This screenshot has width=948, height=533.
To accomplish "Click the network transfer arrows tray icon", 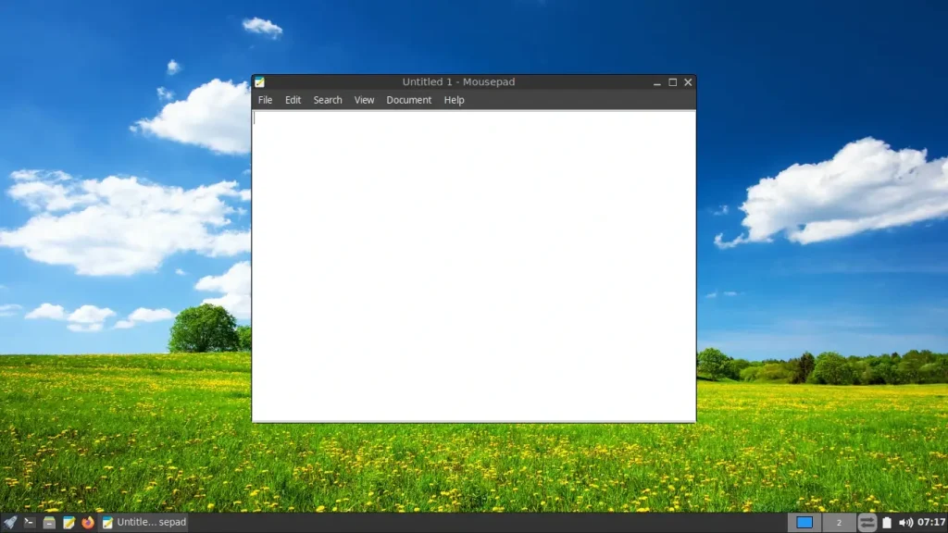I will [x=867, y=522].
